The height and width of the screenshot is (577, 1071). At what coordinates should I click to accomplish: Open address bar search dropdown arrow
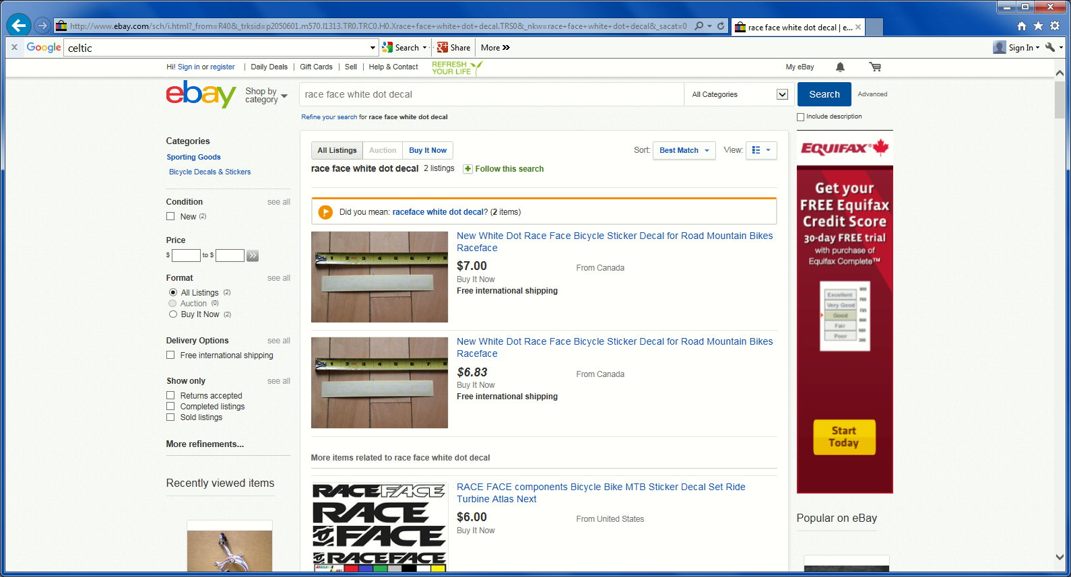click(x=709, y=26)
